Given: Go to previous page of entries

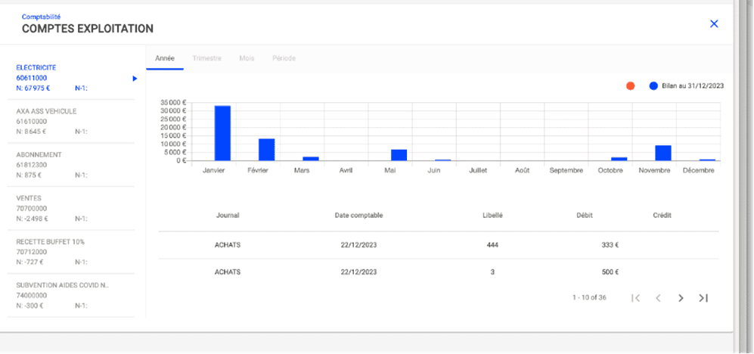Looking at the screenshot, I should pyautogui.click(x=658, y=298).
